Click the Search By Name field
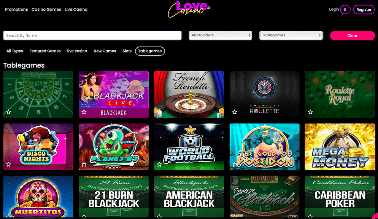This screenshot has height=219, width=378. pos(92,35)
